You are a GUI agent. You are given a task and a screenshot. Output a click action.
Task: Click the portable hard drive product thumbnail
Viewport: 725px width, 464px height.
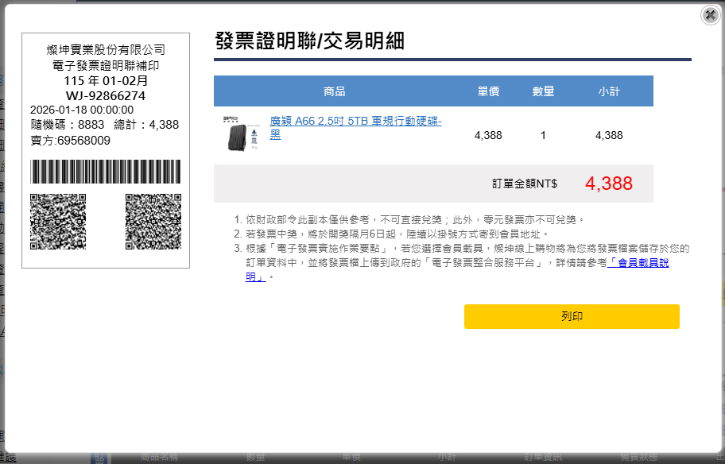(x=241, y=135)
